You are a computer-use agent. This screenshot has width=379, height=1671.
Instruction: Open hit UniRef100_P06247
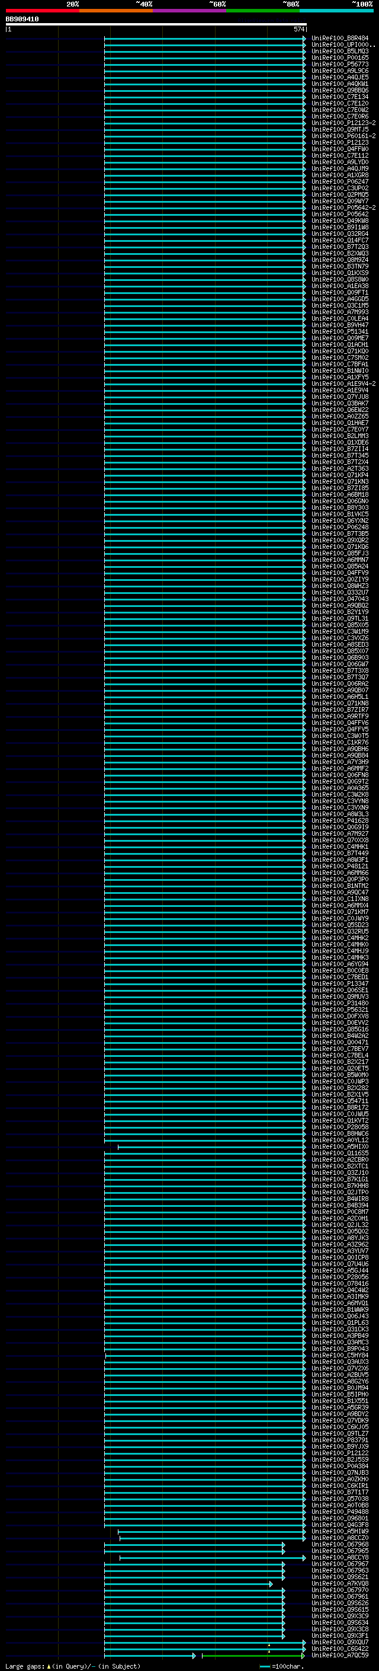(340, 181)
